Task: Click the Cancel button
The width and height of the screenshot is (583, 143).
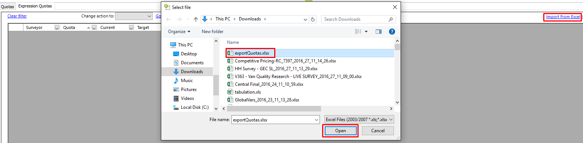Action: pyautogui.click(x=378, y=131)
